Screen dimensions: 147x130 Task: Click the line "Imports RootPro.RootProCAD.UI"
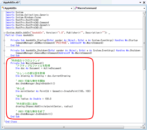point(24,27)
